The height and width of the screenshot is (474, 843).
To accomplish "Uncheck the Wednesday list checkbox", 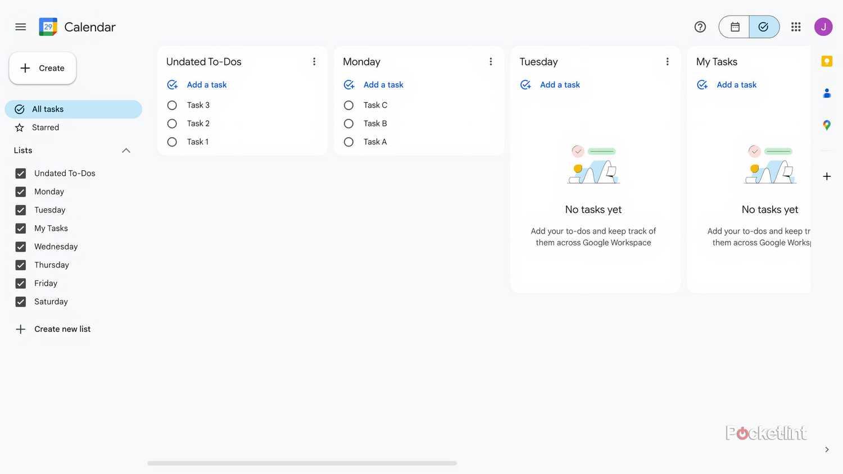I will pyautogui.click(x=21, y=247).
